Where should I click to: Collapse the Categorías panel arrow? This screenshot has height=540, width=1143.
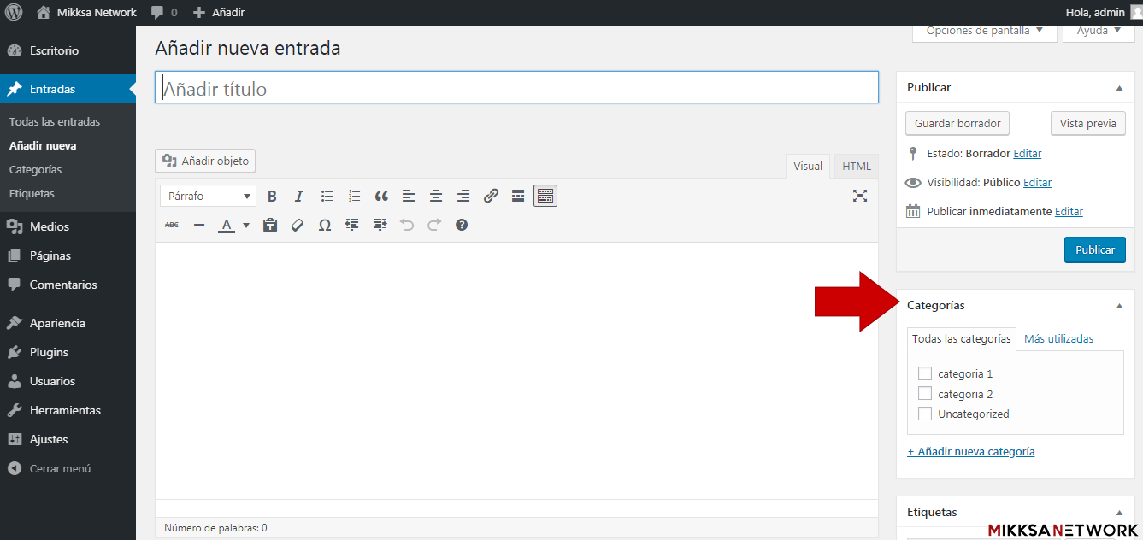[x=1119, y=306]
